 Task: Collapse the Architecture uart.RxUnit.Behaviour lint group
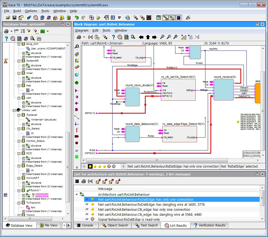point(77,194)
